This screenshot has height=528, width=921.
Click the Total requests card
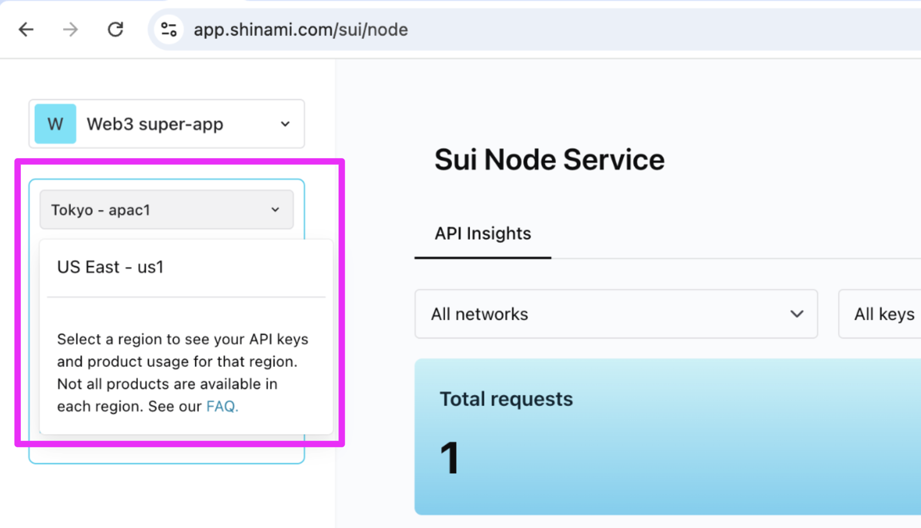pos(668,437)
